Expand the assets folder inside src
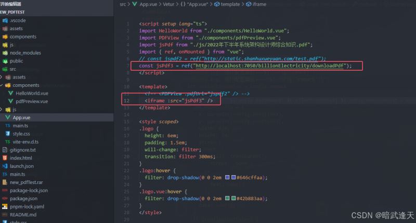This screenshot has height=223, width=416. 2,77
